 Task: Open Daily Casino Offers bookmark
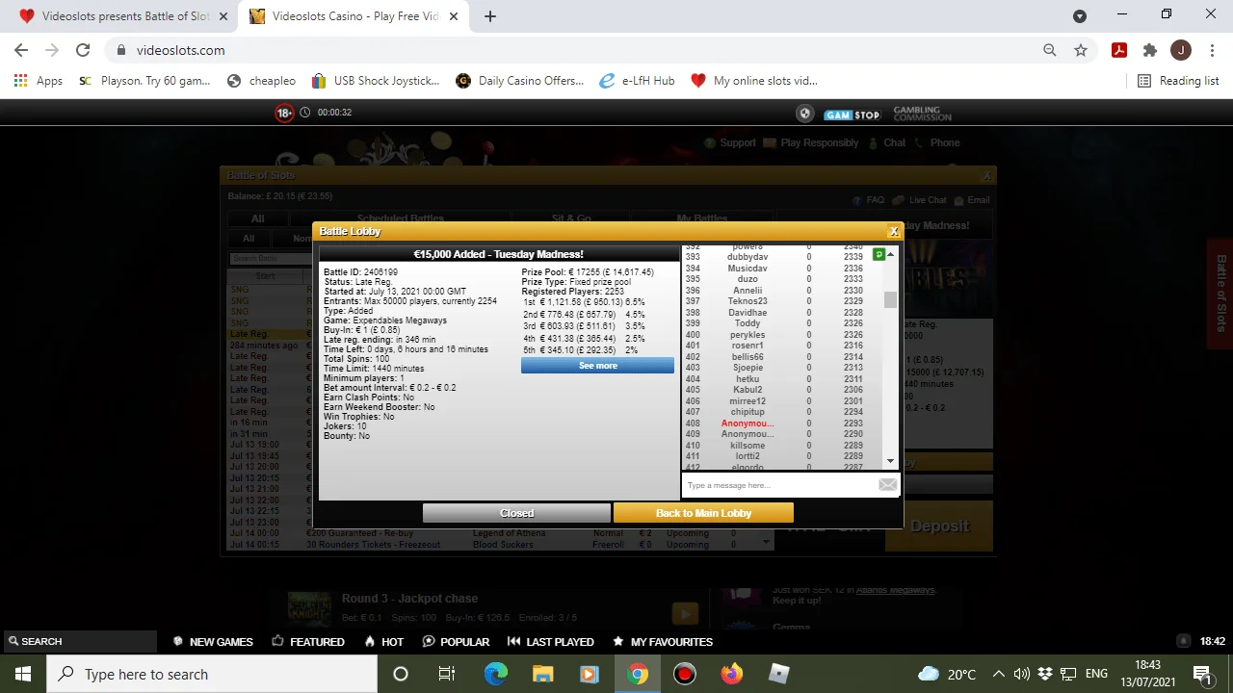point(520,81)
